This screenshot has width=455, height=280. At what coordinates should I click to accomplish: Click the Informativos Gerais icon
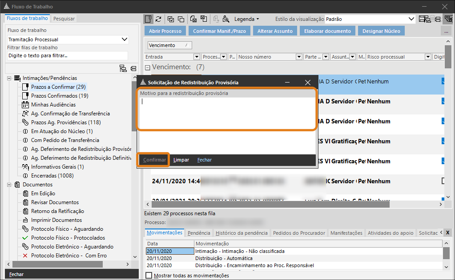[x=25, y=167]
